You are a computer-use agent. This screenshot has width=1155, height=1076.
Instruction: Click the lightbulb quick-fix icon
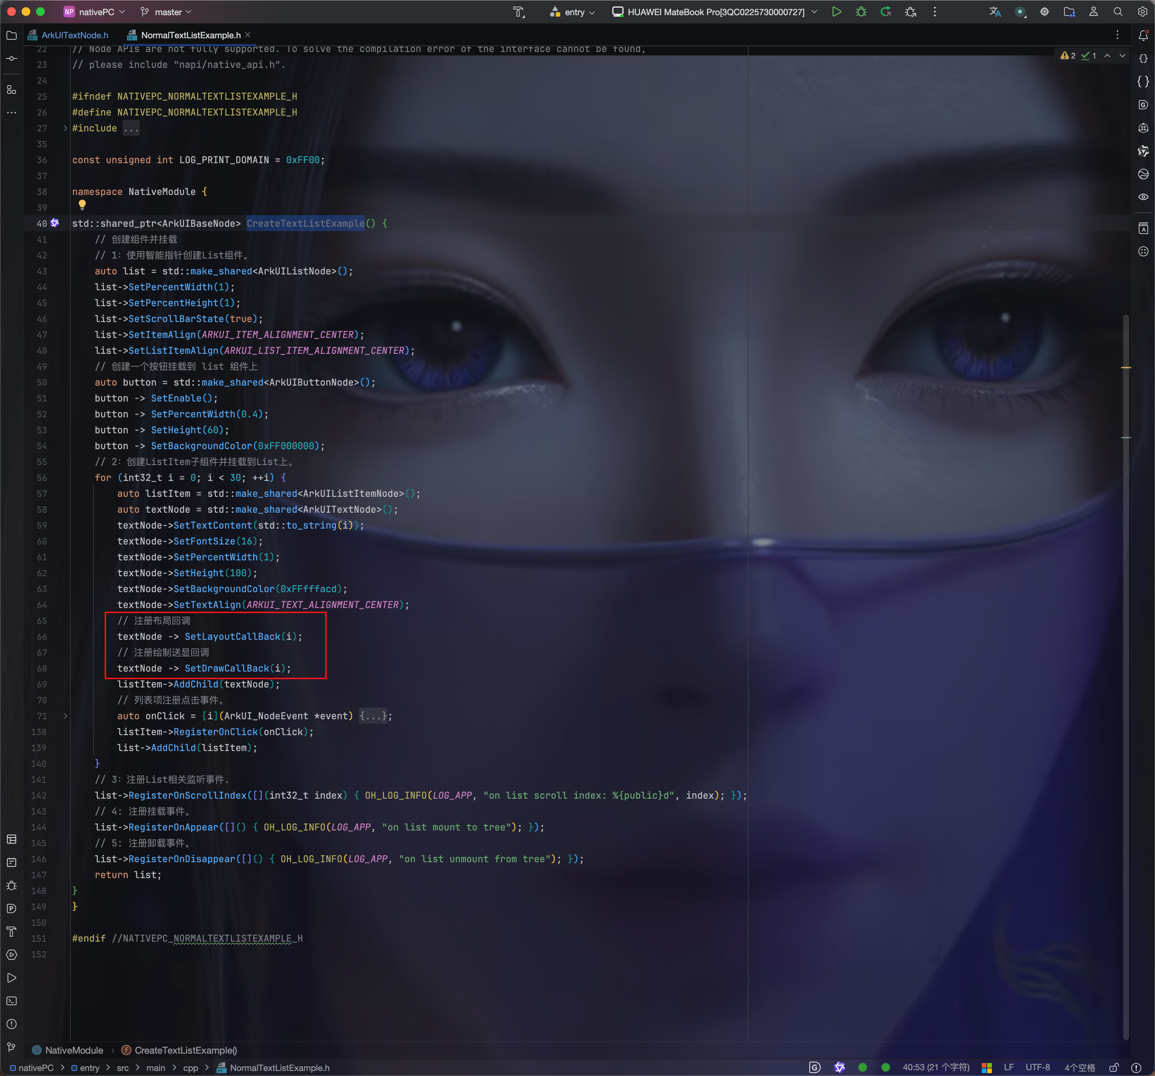click(x=83, y=205)
